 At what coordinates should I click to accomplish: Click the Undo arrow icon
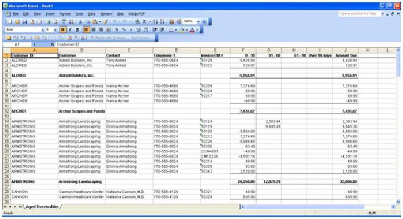click(115, 22)
